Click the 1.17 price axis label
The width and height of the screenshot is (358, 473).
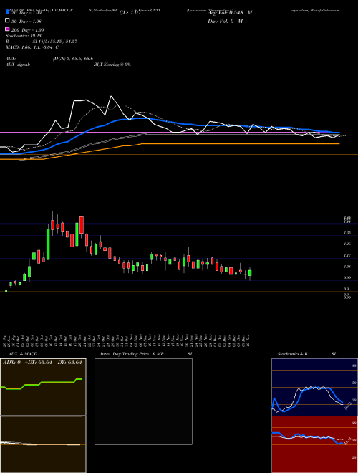pyautogui.click(x=347, y=256)
